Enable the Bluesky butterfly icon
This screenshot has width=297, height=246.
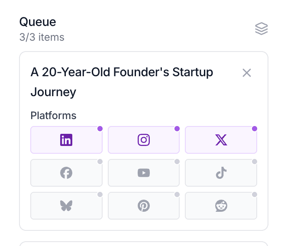click(x=66, y=206)
